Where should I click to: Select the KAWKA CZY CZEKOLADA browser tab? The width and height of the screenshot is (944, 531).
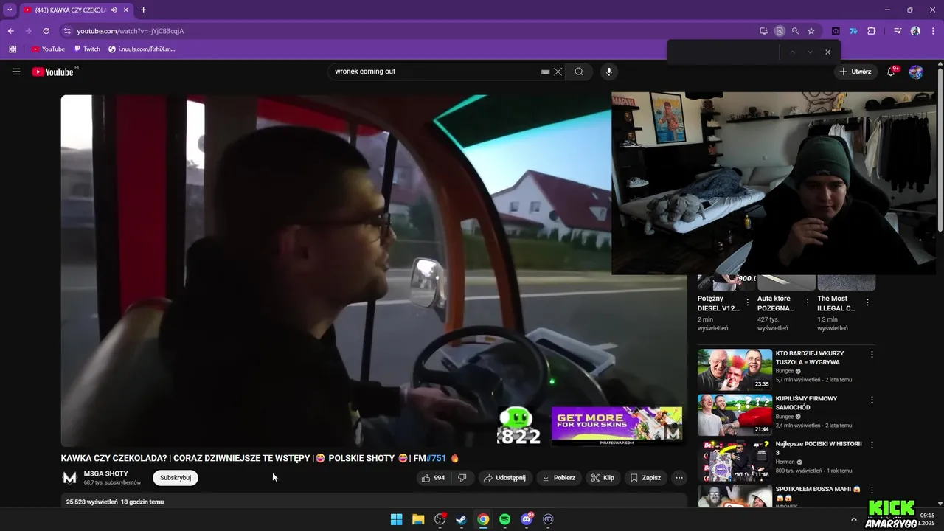(x=76, y=10)
